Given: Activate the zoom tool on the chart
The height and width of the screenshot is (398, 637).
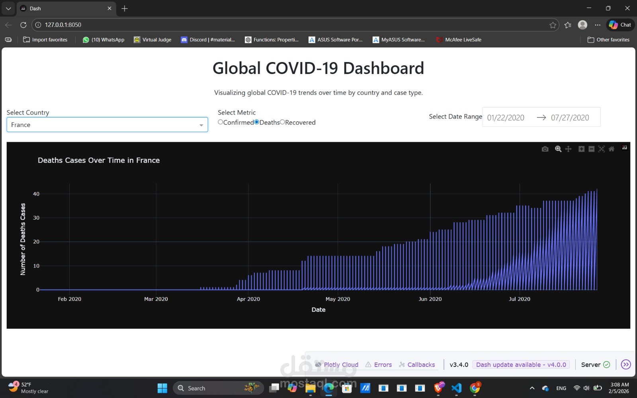Looking at the screenshot, I should [558, 148].
